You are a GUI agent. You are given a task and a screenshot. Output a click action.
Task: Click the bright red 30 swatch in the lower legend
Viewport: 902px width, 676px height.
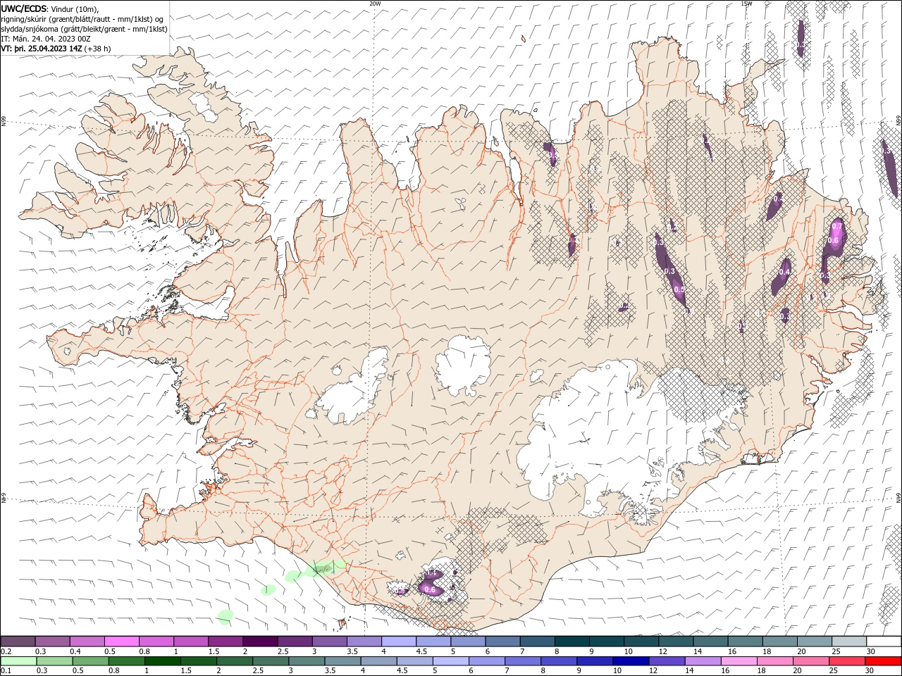pyautogui.click(x=883, y=661)
